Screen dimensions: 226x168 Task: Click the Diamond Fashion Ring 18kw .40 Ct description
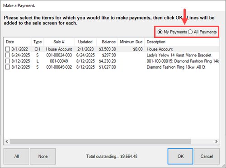click(176, 67)
